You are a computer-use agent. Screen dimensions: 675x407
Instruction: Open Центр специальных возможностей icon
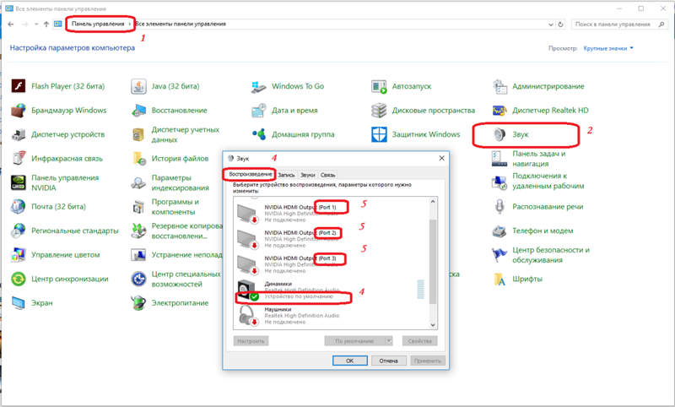pos(138,279)
